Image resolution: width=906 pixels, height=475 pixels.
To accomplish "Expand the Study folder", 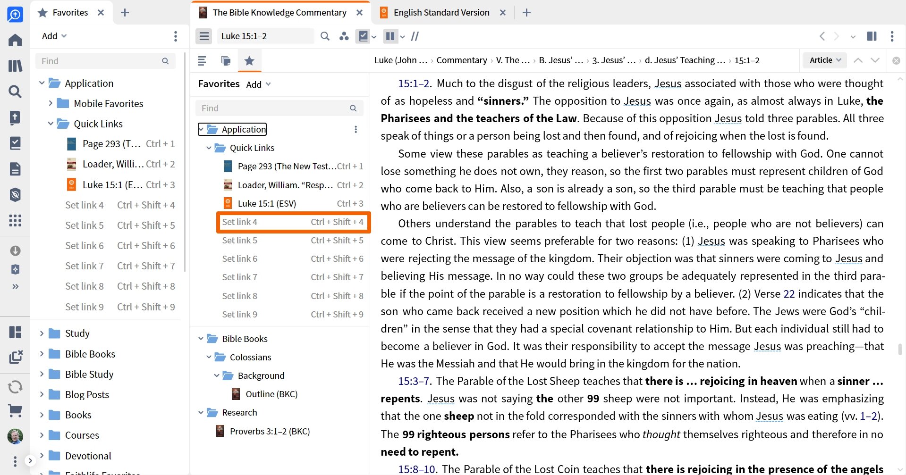I will pos(42,333).
